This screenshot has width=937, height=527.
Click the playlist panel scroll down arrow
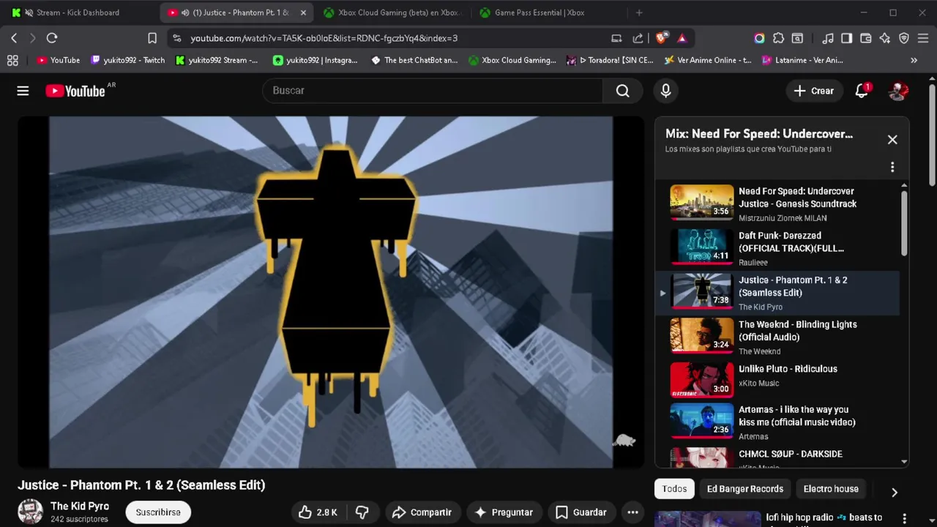coord(904,462)
